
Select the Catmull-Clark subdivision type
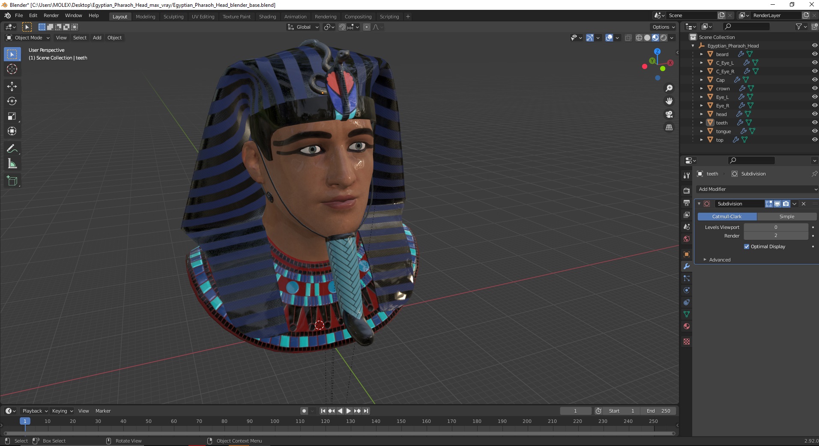[727, 217]
